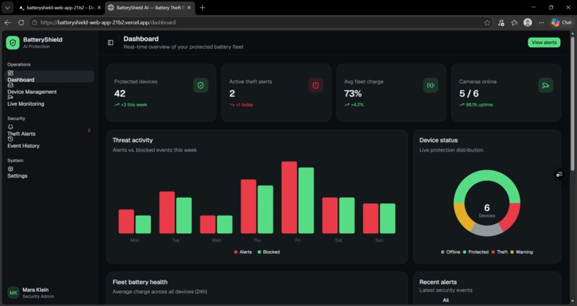
Task: Bookmark page with the star icon
Action: coord(488,23)
